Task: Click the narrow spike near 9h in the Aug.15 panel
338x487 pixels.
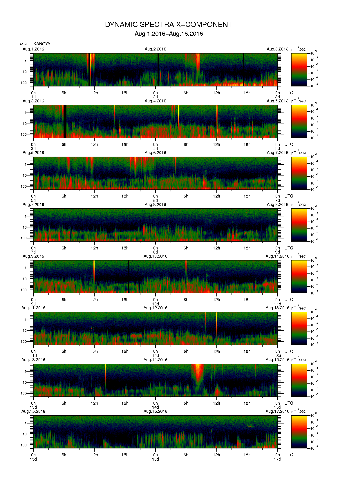Action: [80, 425]
